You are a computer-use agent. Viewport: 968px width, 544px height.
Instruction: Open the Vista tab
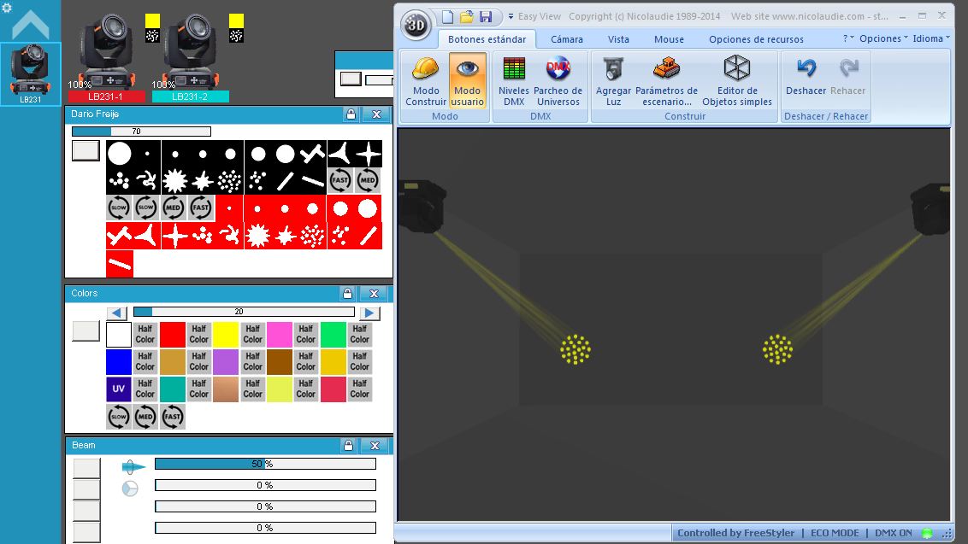(618, 39)
